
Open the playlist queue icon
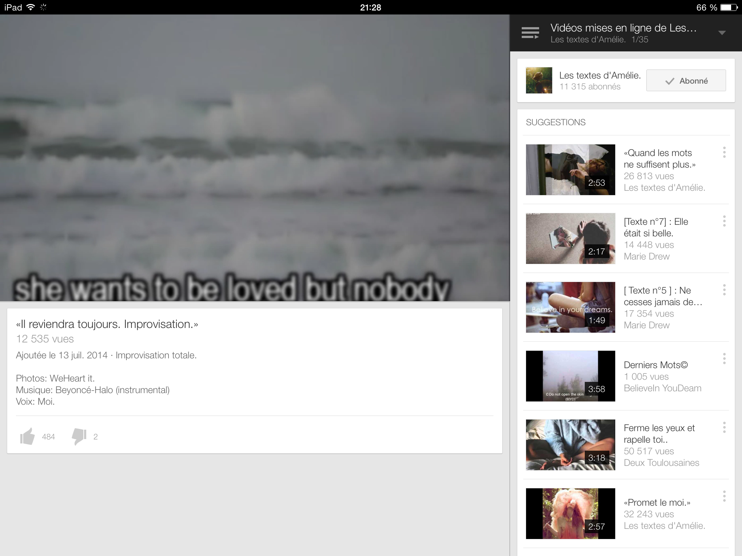tap(530, 33)
